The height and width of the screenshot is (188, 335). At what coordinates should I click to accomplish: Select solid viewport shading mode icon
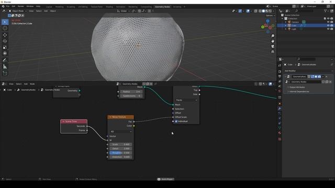[x=263, y=11]
